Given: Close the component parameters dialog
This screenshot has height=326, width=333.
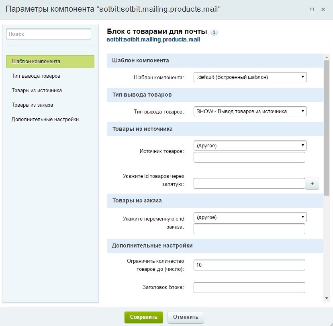Looking at the screenshot, I should pos(323,9).
